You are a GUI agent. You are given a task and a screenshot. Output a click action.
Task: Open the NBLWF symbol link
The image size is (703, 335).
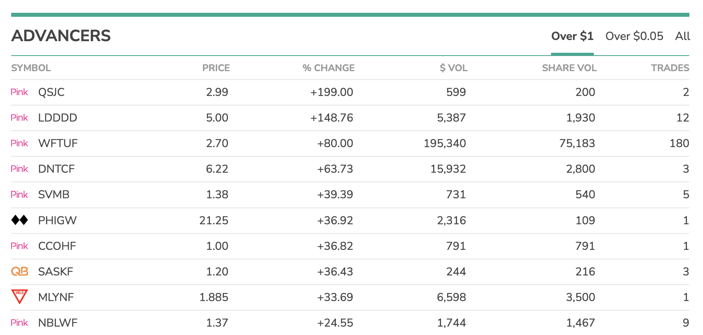pos(58,323)
